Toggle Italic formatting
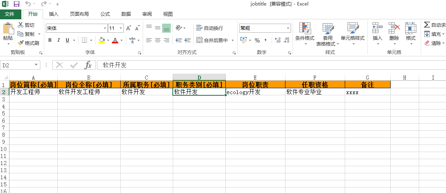 pos(59,40)
